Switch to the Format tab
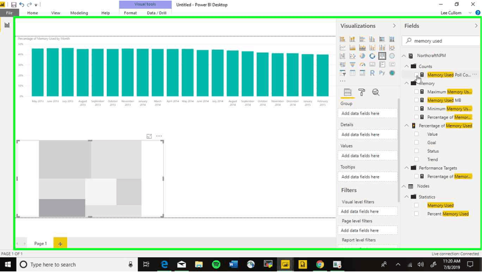483x272 pixels. [x=131, y=13]
